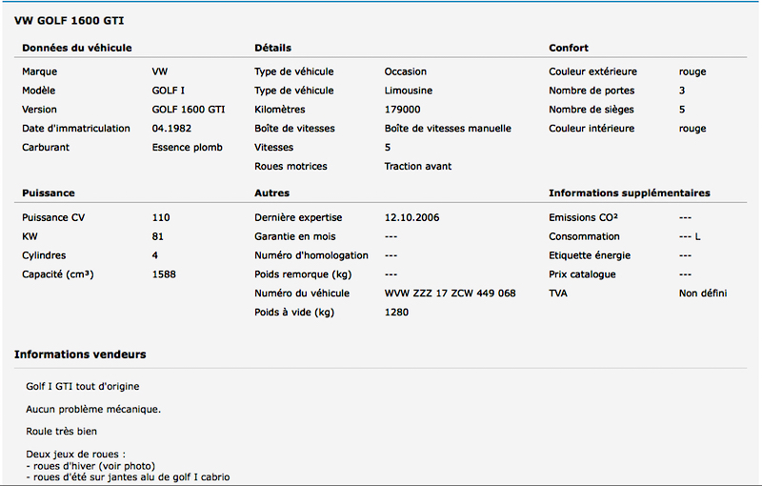762x486 pixels.
Task: Click the fuel value 'Essence plomb'
Action: pos(187,148)
